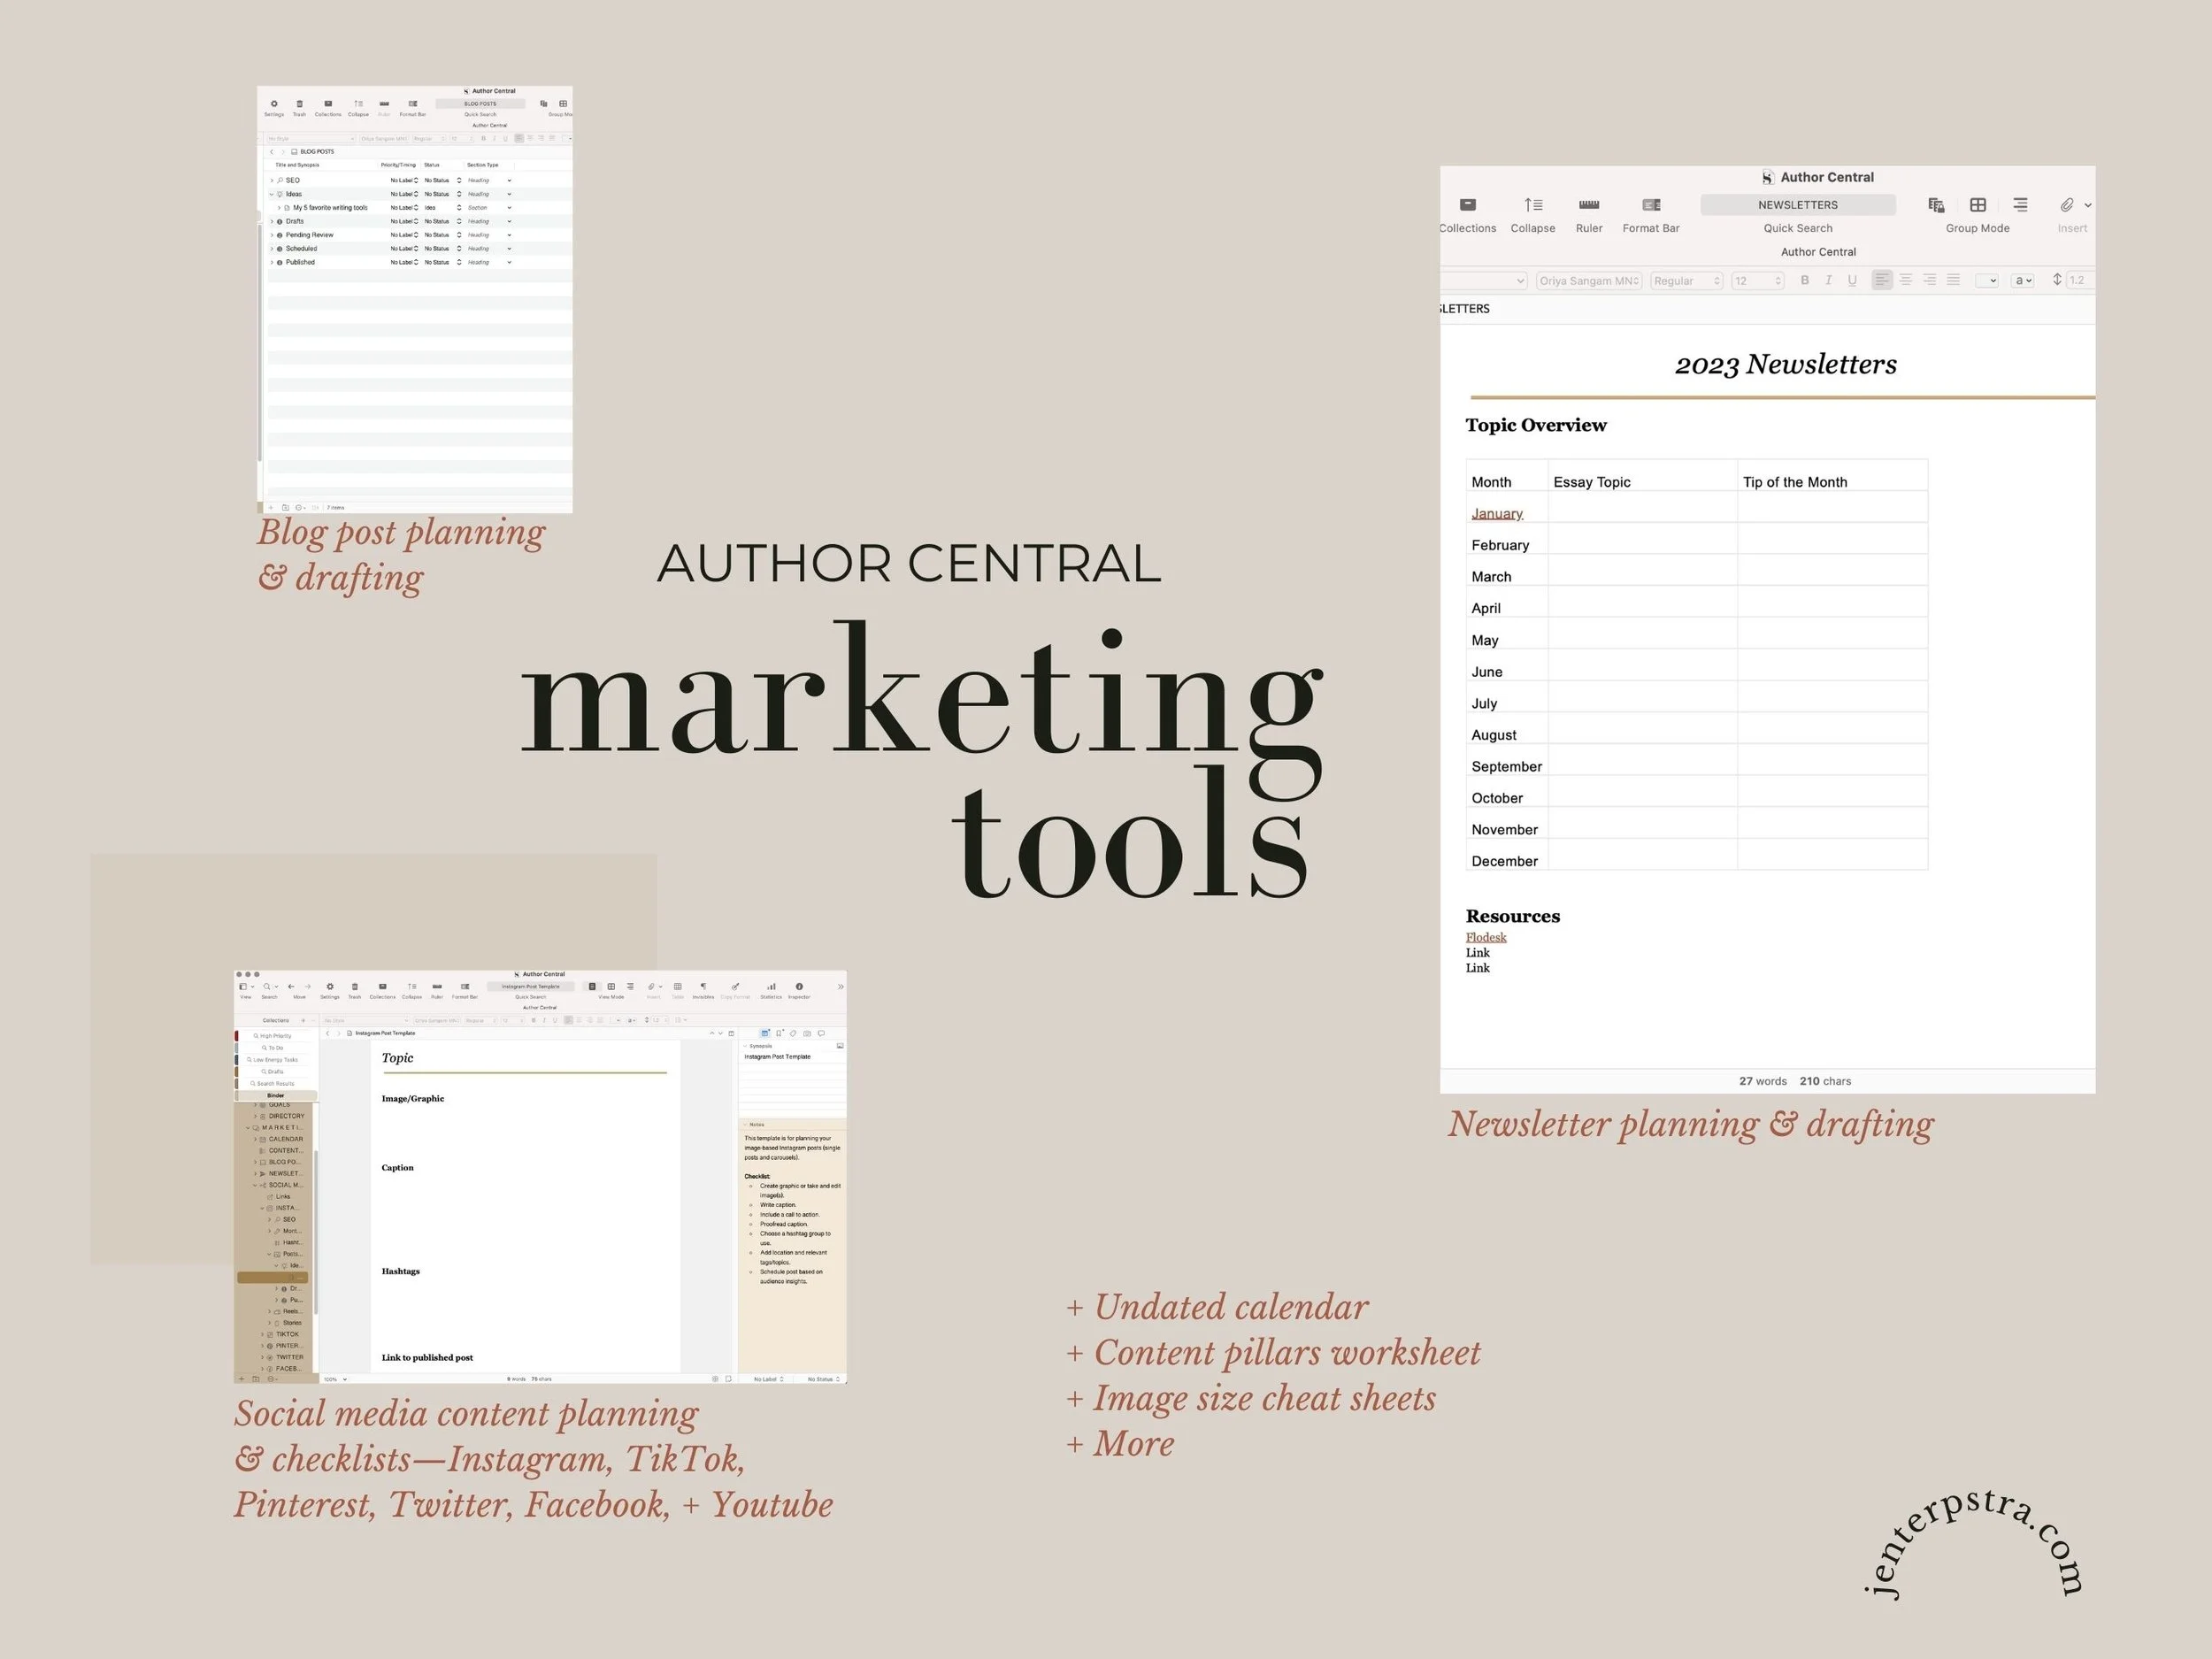This screenshot has height=1659, width=2212.
Task: Open the Inspector in the Instagram template window
Action: click(800, 987)
